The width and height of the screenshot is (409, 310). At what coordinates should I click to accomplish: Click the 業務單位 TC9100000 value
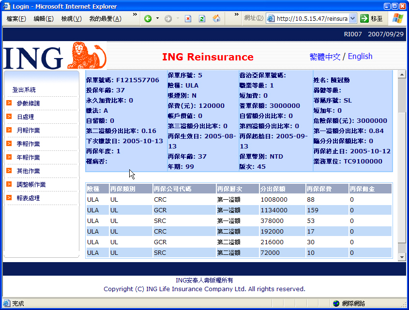363,162
